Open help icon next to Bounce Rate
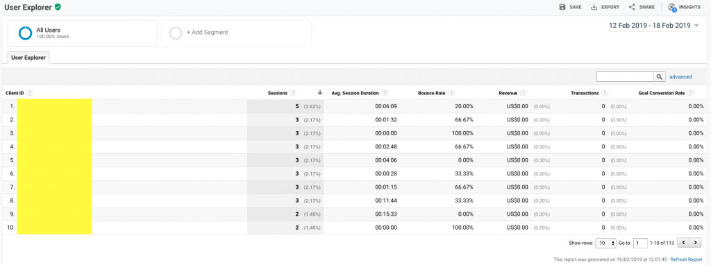Screen dimensions: 711x265 (451, 93)
